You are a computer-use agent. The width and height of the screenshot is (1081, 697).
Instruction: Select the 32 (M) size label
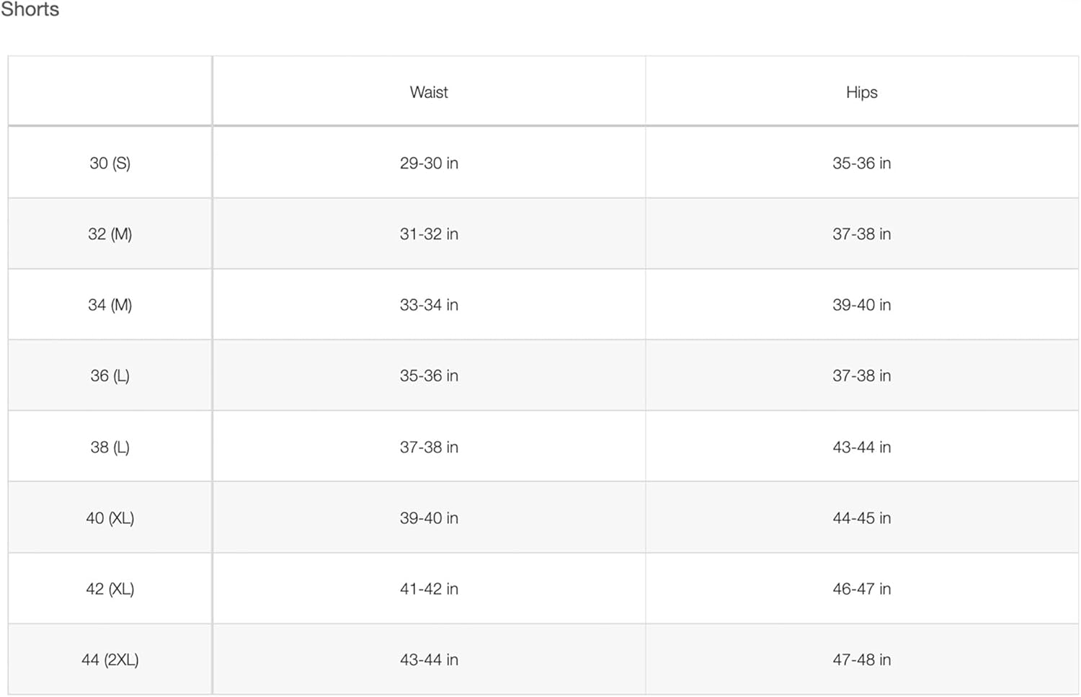click(110, 234)
